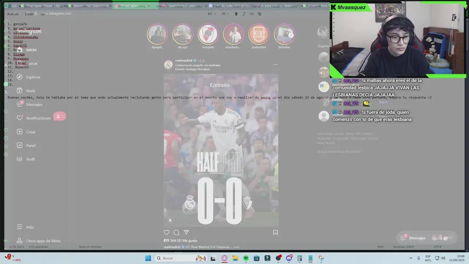
Task: Open Instagram Inicio home icon
Action: tap(19, 49)
